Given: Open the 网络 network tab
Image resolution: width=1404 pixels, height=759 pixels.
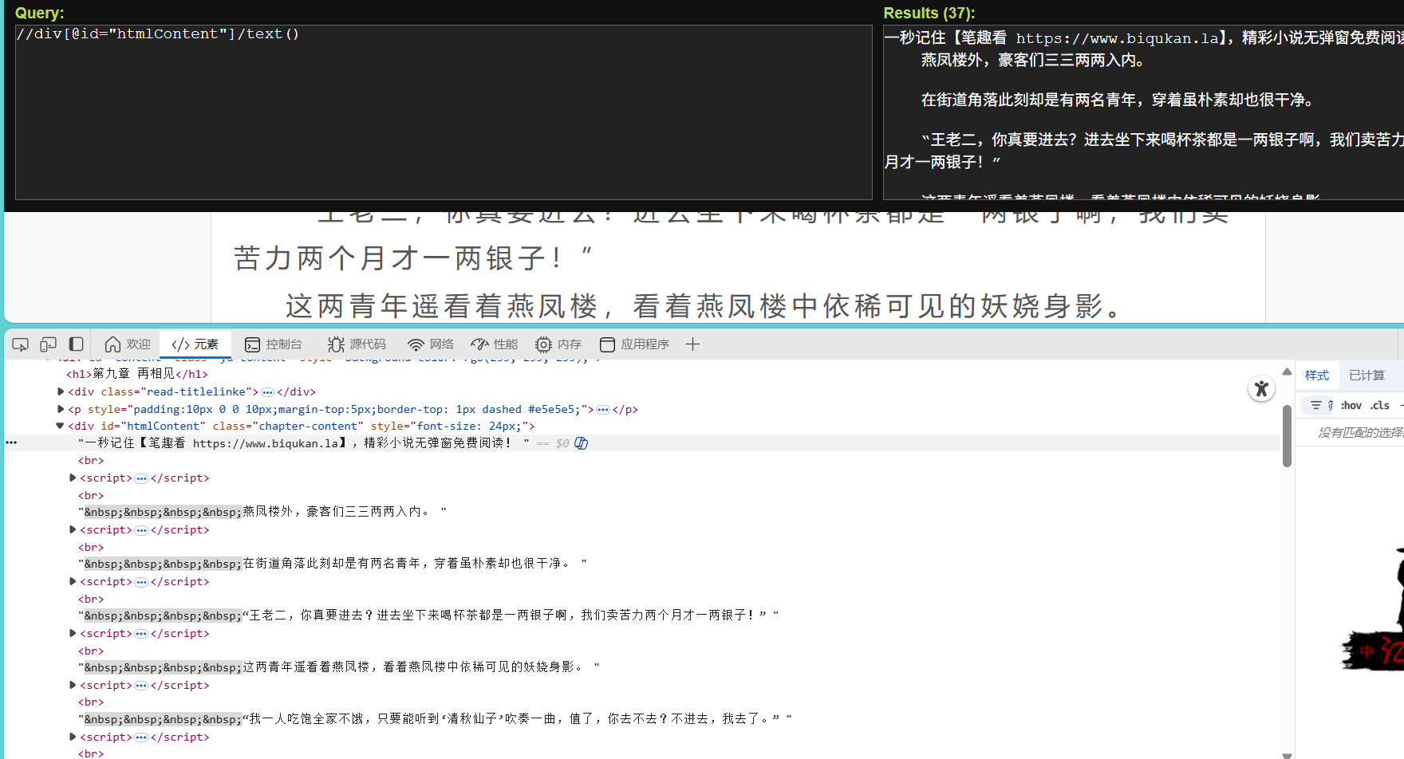Looking at the screenshot, I should [430, 344].
